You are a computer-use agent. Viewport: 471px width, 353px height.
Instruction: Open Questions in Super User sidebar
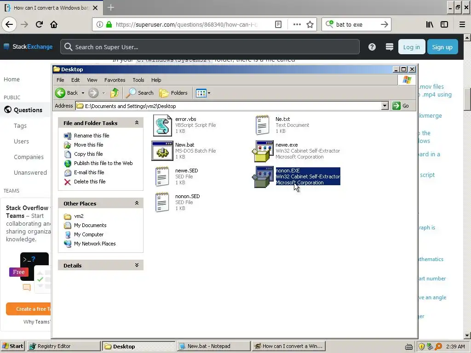point(28,110)
